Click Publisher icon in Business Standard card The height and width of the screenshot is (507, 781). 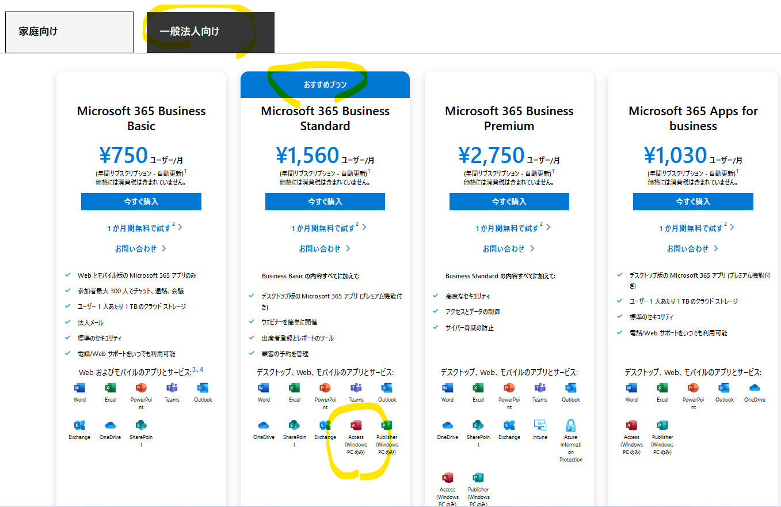[x=387, y=425]
